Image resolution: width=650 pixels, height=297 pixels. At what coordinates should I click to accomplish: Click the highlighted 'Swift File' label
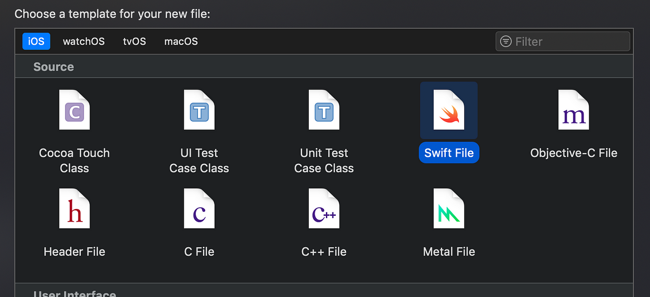[x=449, y=153]
